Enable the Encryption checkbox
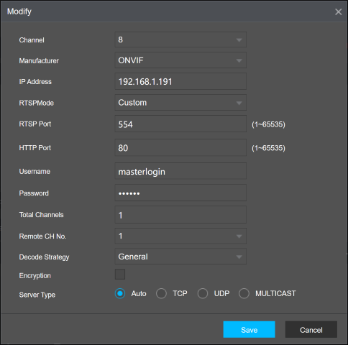This screenshot has width=348, height=345. pos(120,275)
